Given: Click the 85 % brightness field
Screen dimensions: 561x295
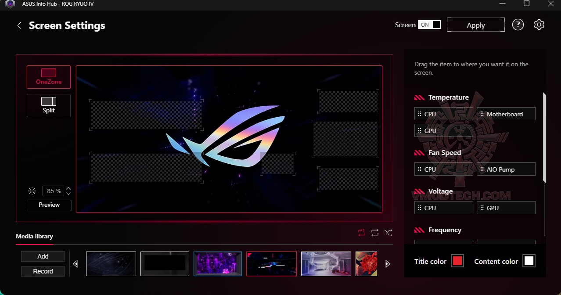Looking at the screenshot, I should coord(54,191).
